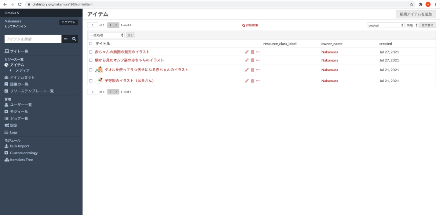Edit 赤ちゃんの胸囲の測定のイラスト using the pencil icon
Viewport: 440px width, 215px height.
coord(247,52)
